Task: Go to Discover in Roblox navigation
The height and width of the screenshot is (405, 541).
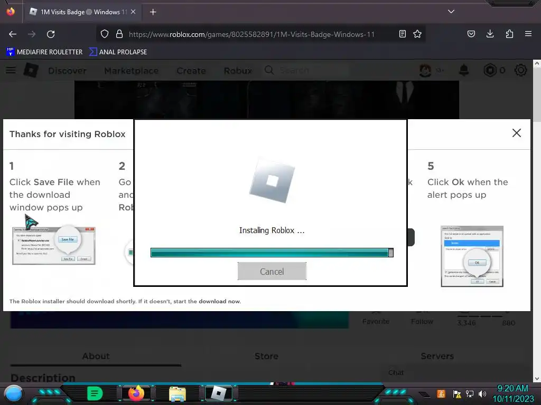Action: click(67, 71)
